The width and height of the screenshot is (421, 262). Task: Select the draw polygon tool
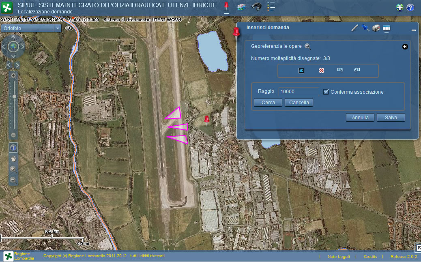tap(301, 70)
